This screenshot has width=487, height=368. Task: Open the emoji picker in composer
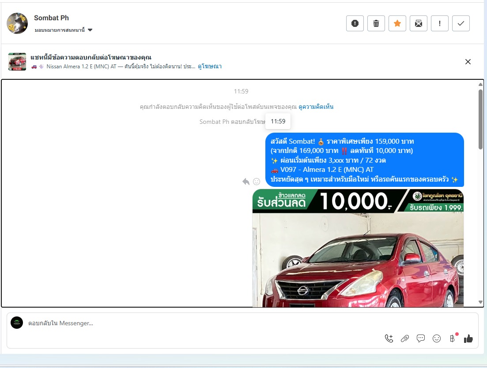point(437,338)
